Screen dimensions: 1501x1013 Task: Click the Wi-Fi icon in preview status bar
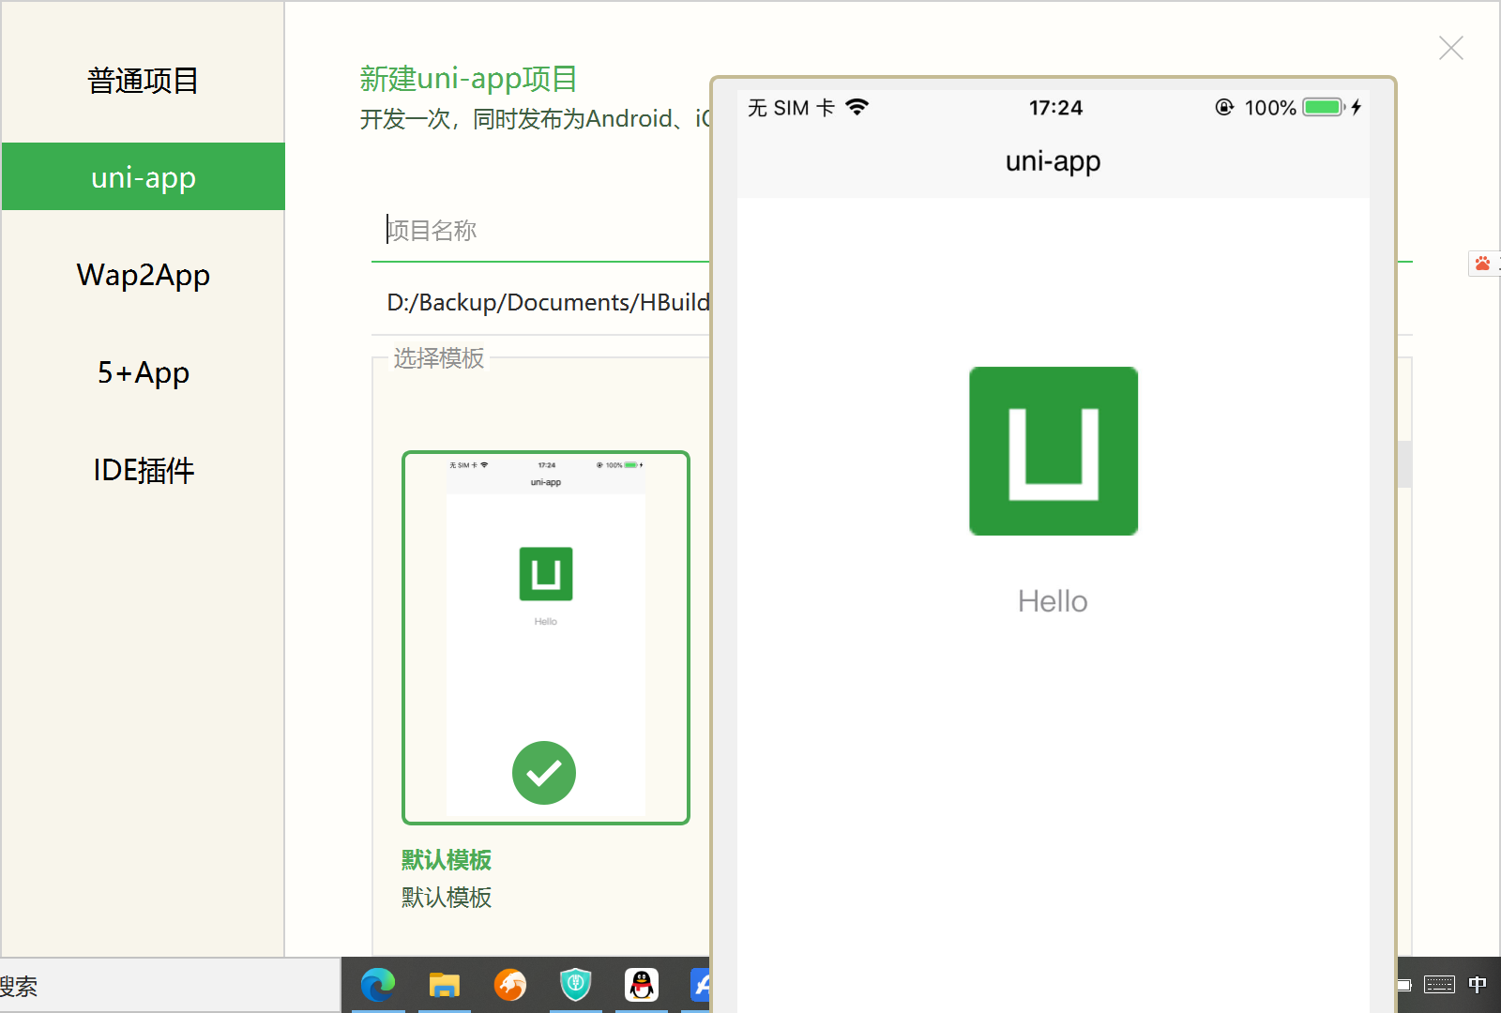tap(857, 107)
